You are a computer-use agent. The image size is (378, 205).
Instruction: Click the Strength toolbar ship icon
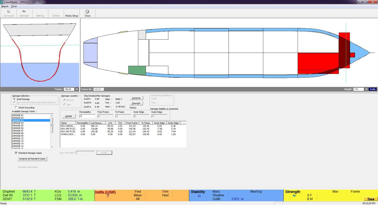[x=24, y=11]
